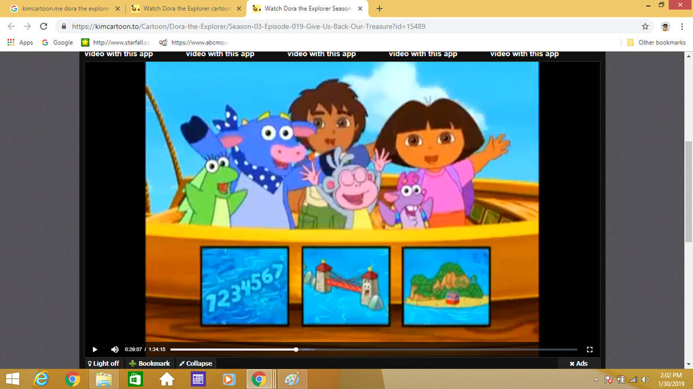693x389 pixels.
Task: Open the Chrome three-dot menu
Action: [x=682, y=27]
